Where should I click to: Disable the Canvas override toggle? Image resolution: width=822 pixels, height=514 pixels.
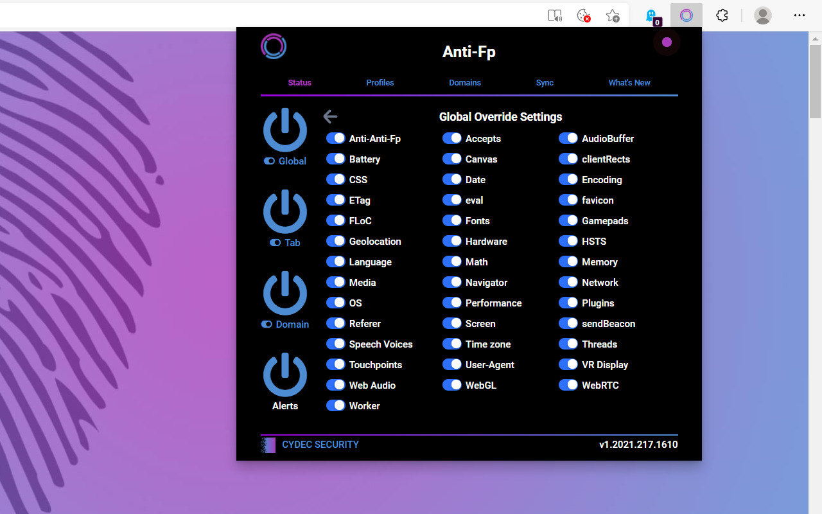tap(452, 159)
